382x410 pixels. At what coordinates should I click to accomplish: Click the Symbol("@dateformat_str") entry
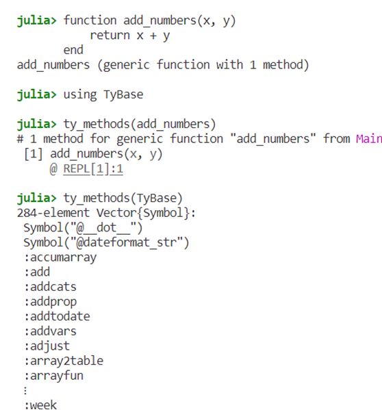[x=106, y=243]
